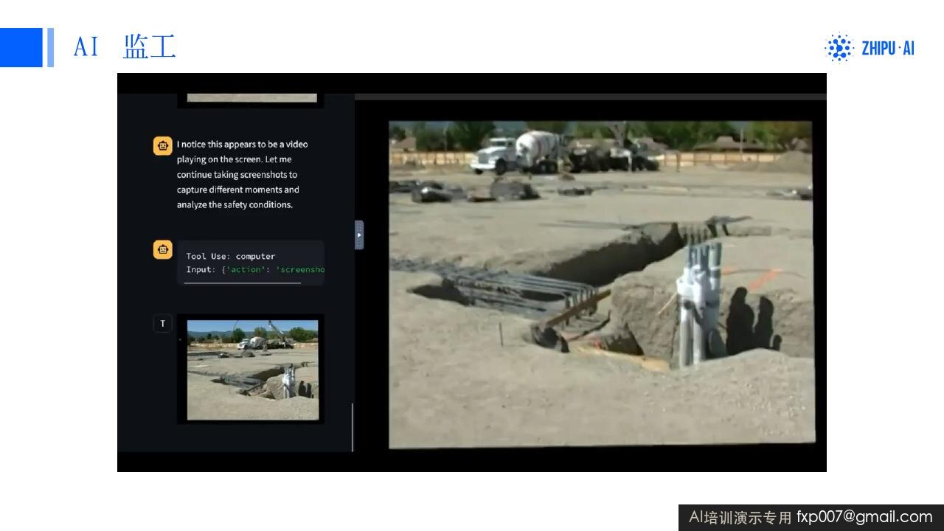Click the fxp007@gmail.com email text
944x531 pixels.
(864, 517)
